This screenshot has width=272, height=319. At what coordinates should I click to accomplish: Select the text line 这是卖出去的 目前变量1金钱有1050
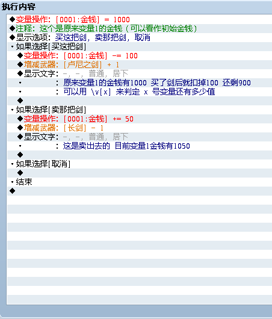coord(140,146)
